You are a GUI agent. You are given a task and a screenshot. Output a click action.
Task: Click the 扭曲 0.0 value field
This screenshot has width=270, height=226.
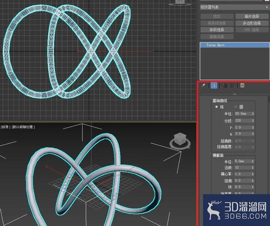pos(243,181)
